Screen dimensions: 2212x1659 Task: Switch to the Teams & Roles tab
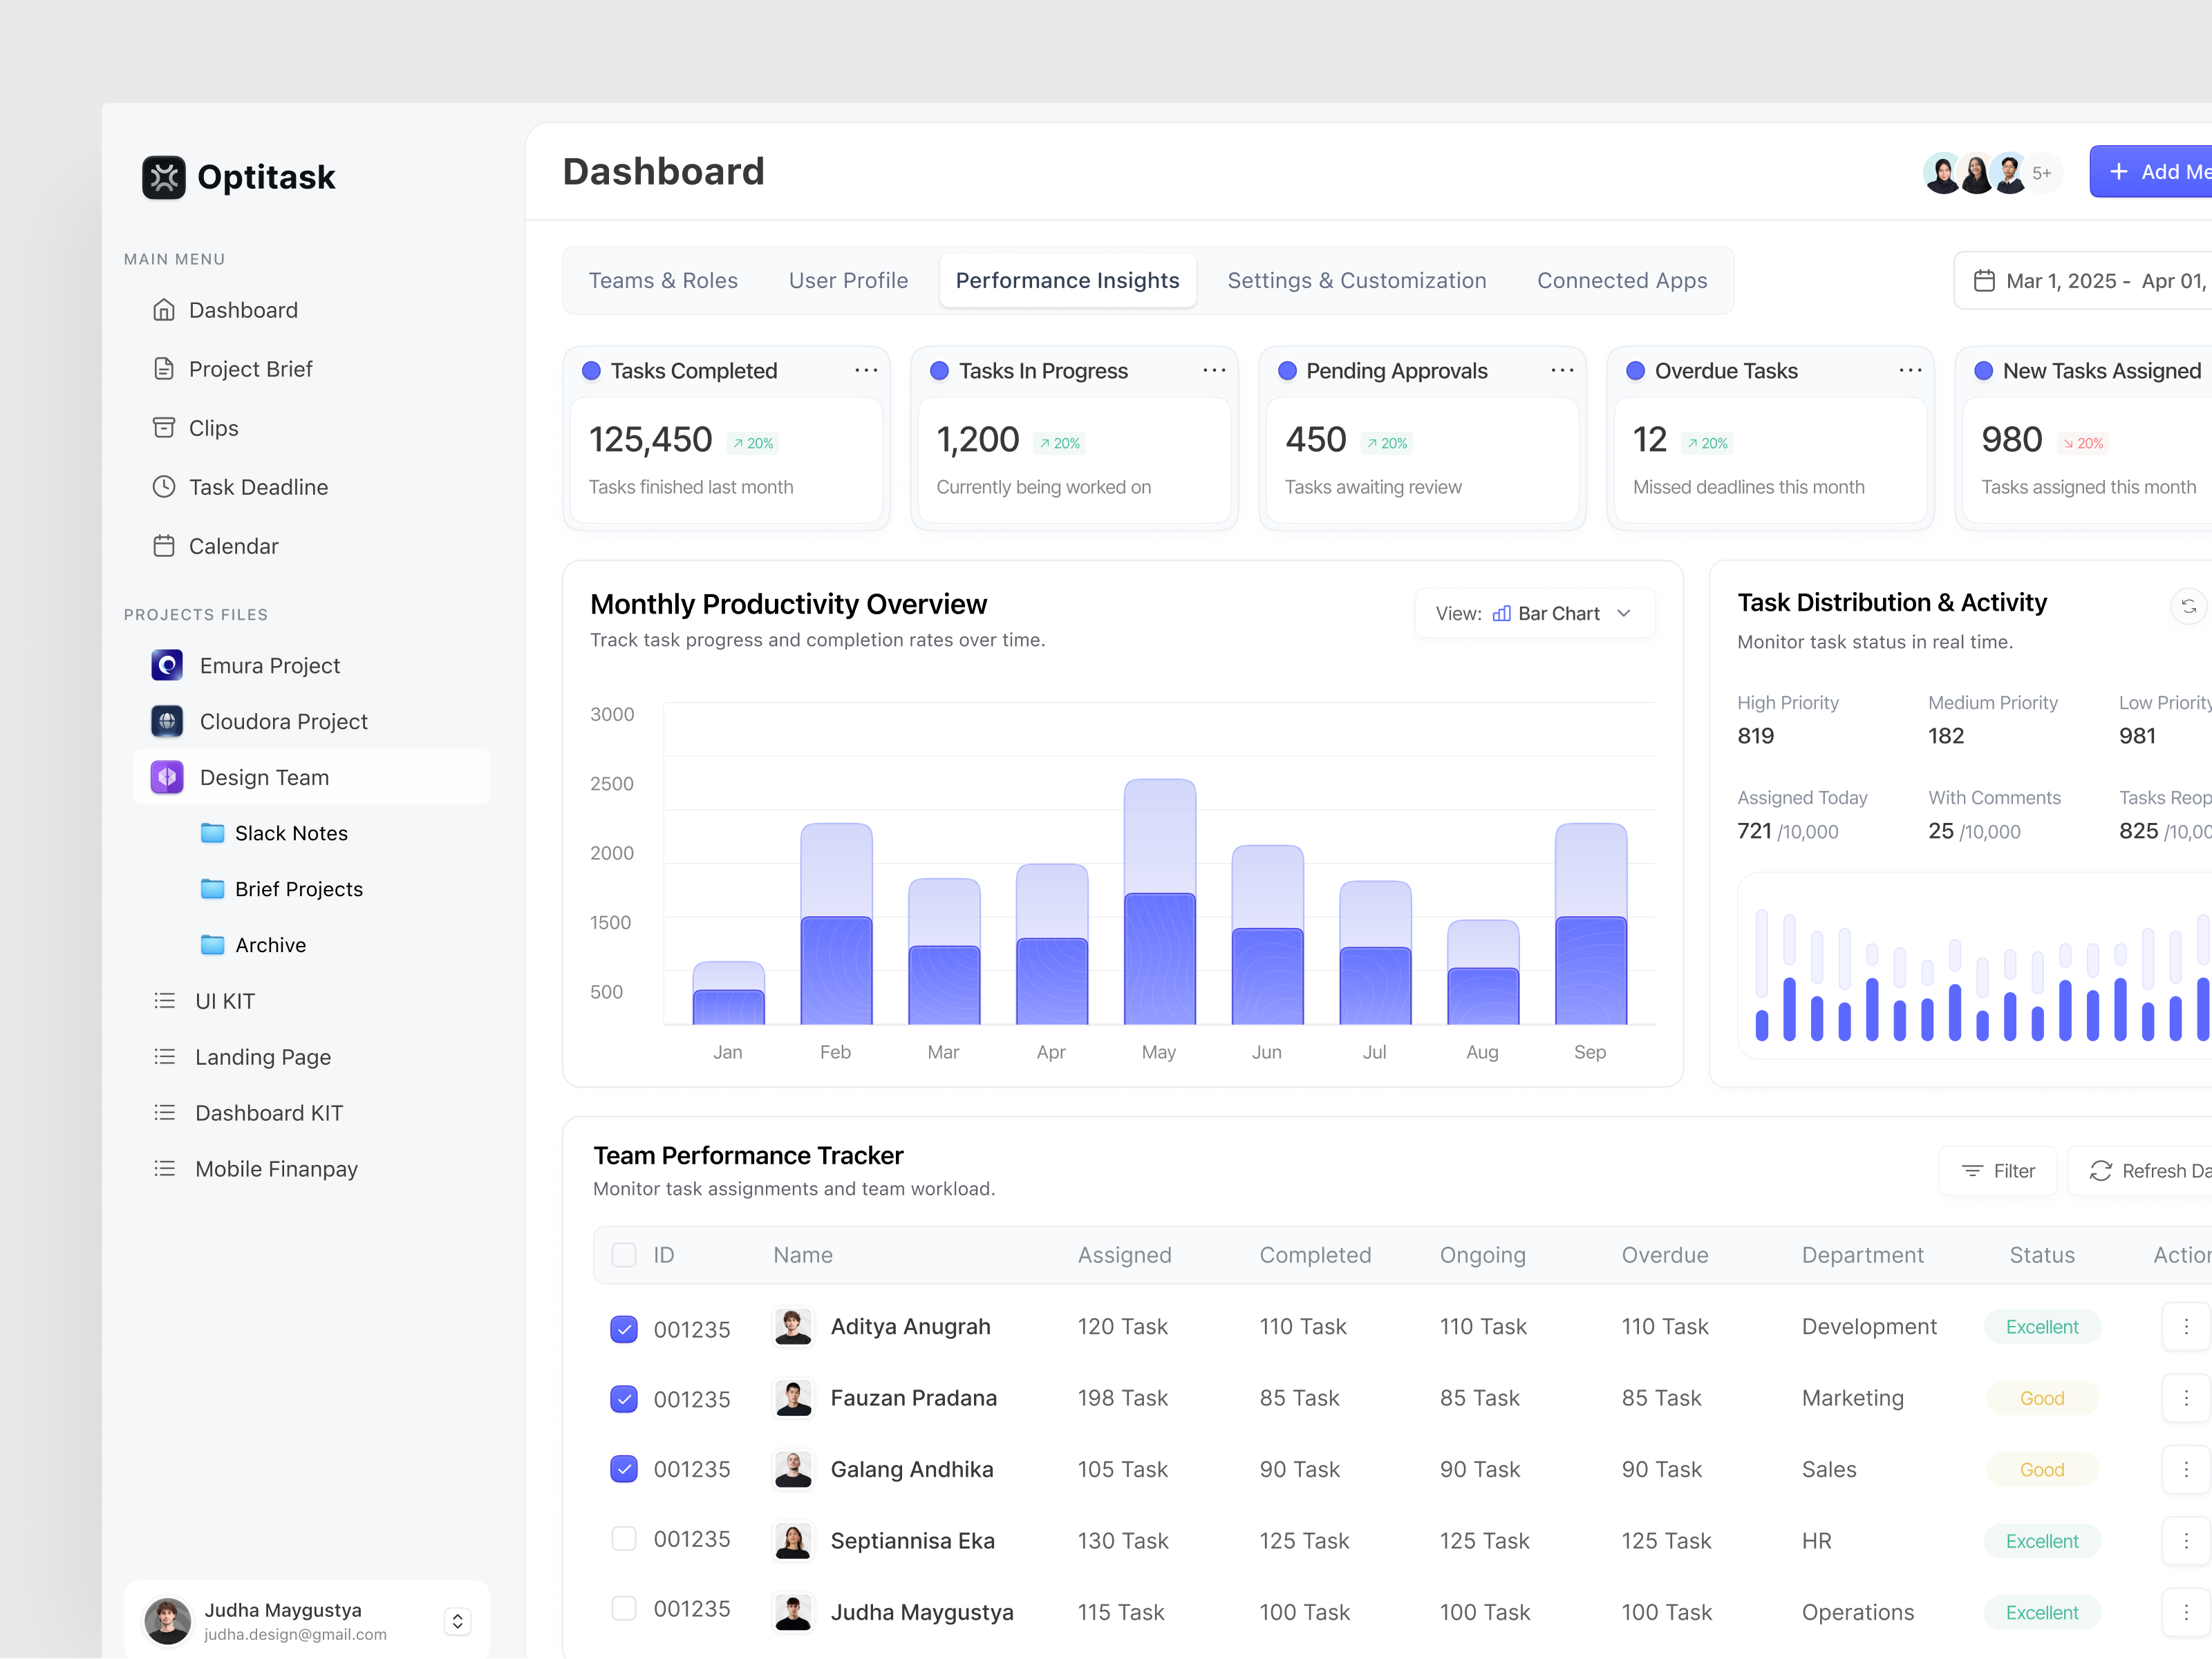pyautogui.click(x=663, y=281)
